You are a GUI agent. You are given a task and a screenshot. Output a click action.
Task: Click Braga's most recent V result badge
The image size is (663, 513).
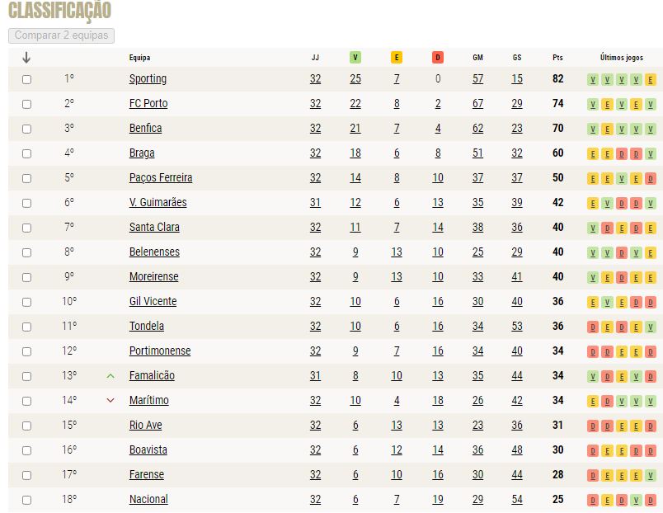click(651, 154)
